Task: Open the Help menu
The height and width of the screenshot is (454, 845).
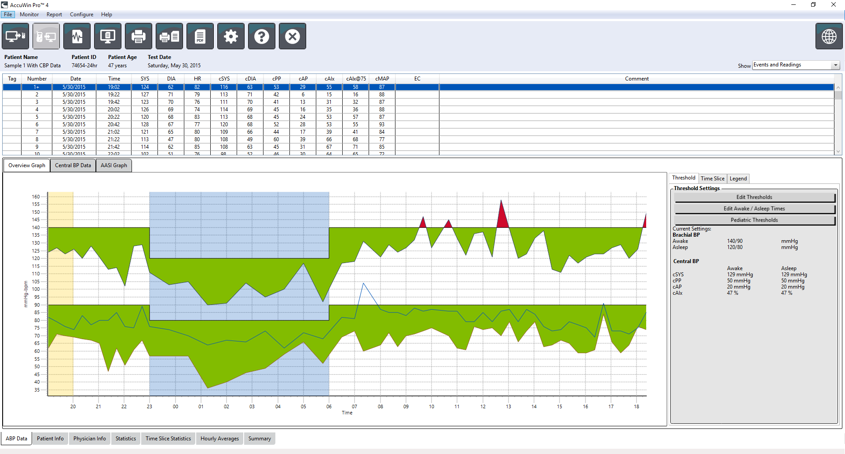Action: [x=106, y=15]
